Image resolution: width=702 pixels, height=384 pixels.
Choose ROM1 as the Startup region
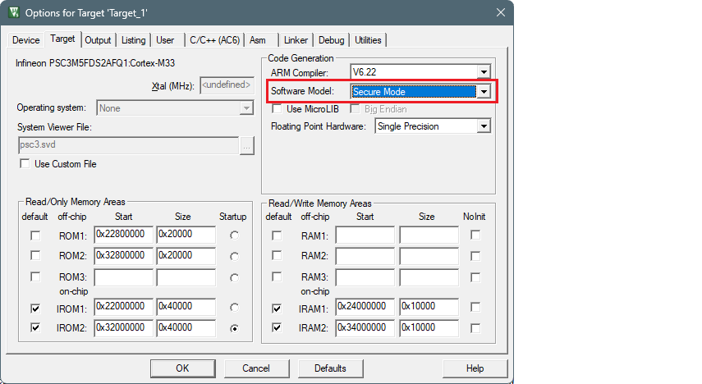[x=235, y=236]
